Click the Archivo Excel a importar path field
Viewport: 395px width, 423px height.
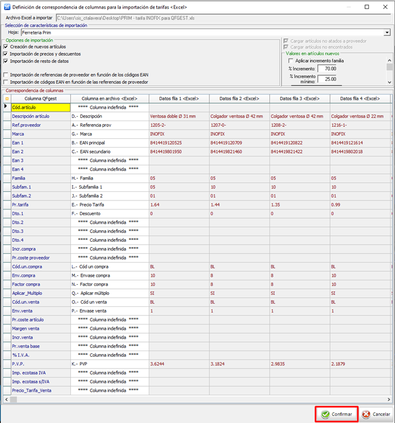coord(224,18)
